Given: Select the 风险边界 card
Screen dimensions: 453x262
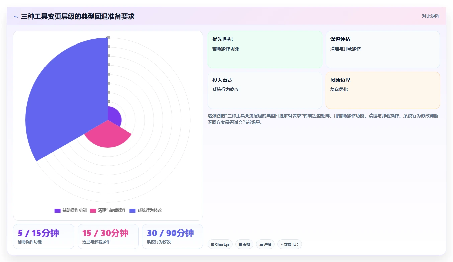Looking at the screenshot, I should (x=382, y=90).
